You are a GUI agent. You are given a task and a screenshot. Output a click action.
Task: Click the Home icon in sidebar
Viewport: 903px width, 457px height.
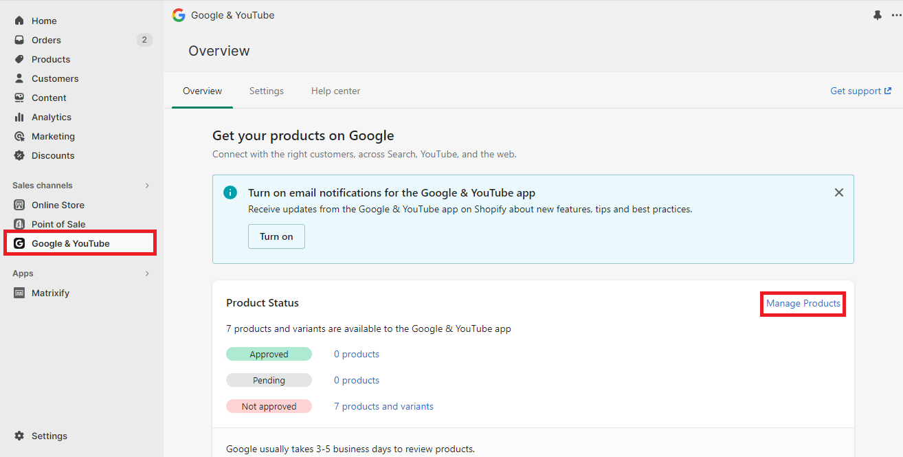(x=19, y=21)
